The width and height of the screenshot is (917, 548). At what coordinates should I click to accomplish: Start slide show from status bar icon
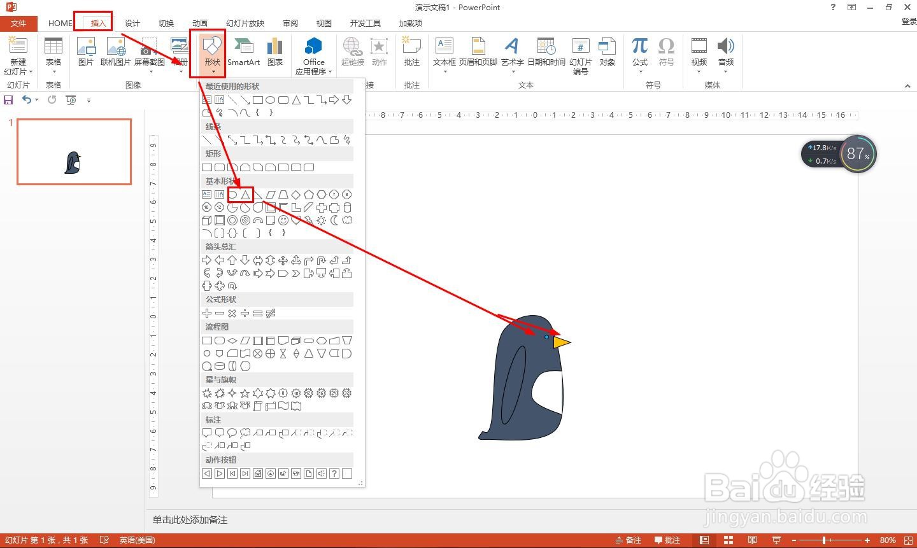point(776,540)
